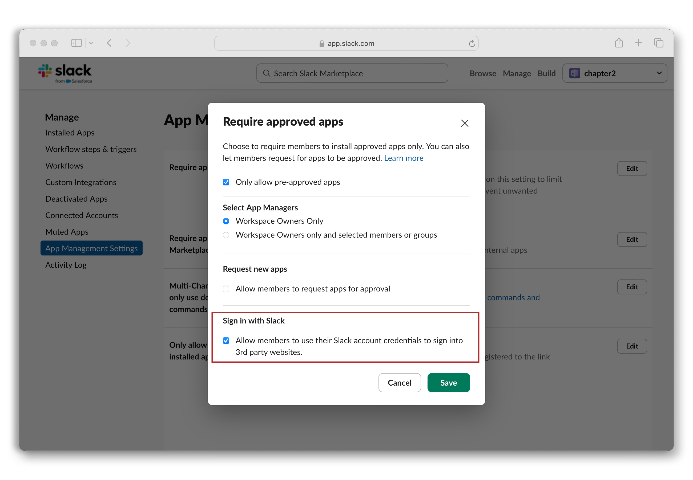
Task: Select Workspace Owners only and selected members
Action: point(226,235)
